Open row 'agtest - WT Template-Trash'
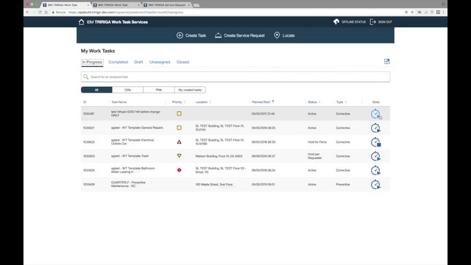Screen dimensions: 471x265 click(x=235, y=156)
